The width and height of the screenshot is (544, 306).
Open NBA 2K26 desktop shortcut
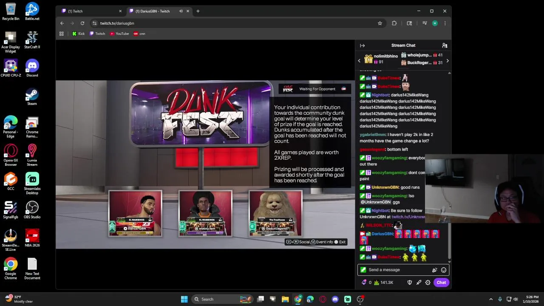pos(32,238)
